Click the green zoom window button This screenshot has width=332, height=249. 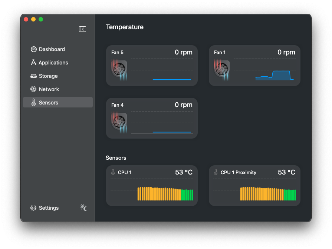pyautogui.click(x=41, y=19)
